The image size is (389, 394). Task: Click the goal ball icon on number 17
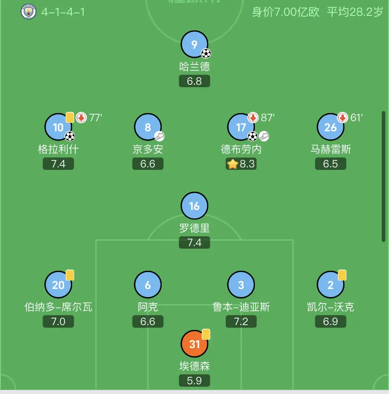(252, 136)
